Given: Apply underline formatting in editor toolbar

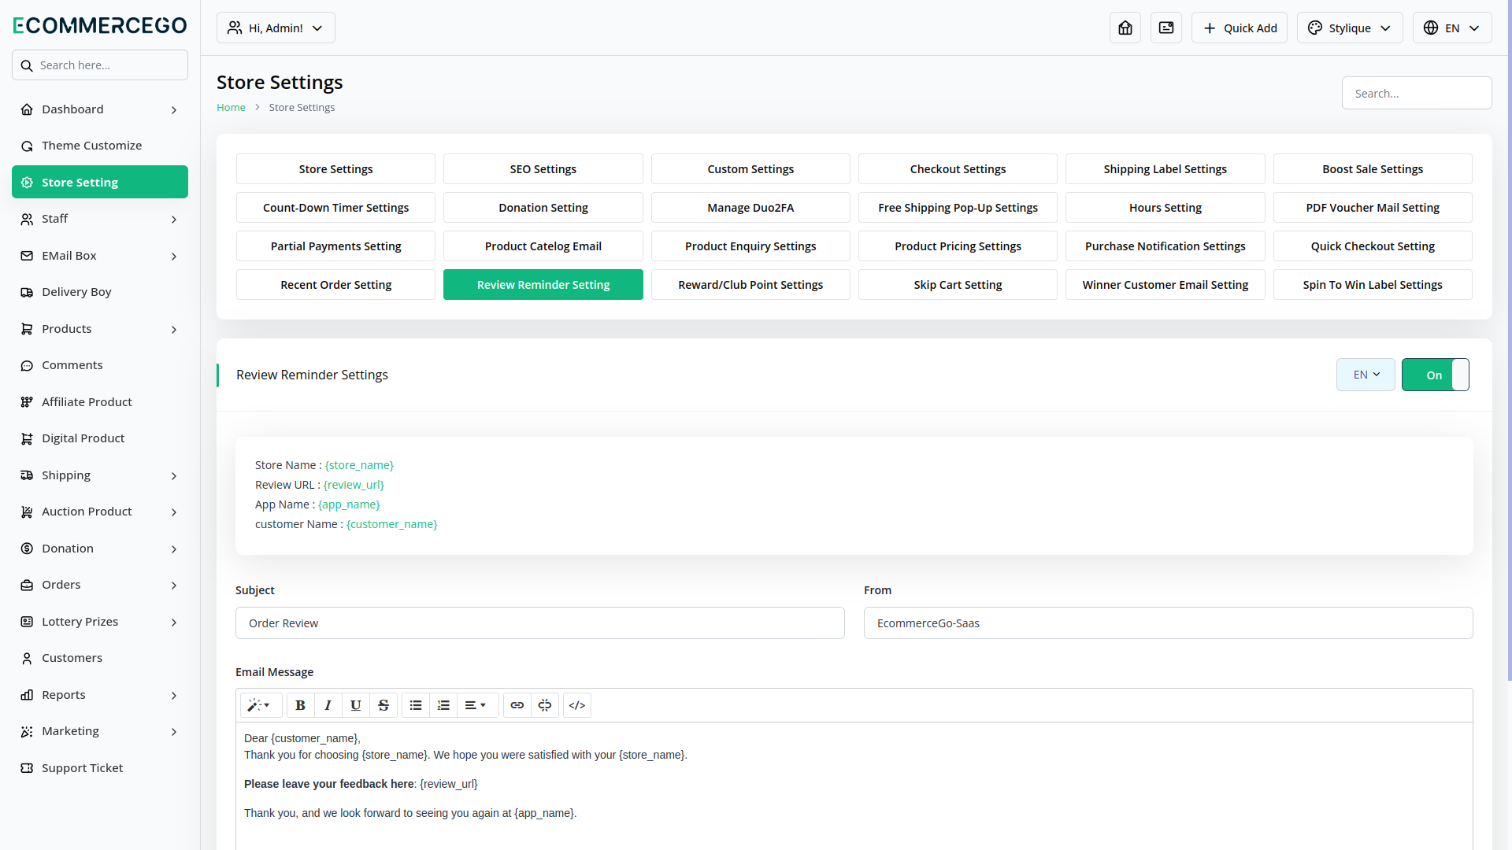Looking at the screenshot, I should (x=355, y=705).
